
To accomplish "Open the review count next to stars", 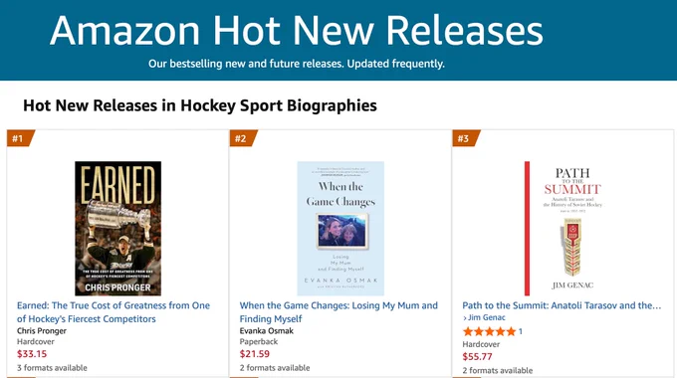I will pyautogui.click(x=521, y=331).
